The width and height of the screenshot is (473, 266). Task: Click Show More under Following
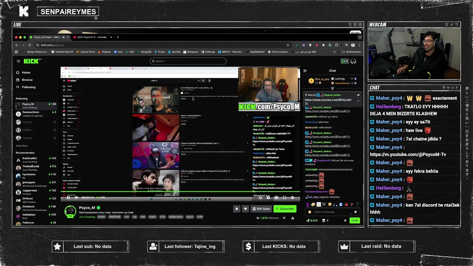pos(21,146)
